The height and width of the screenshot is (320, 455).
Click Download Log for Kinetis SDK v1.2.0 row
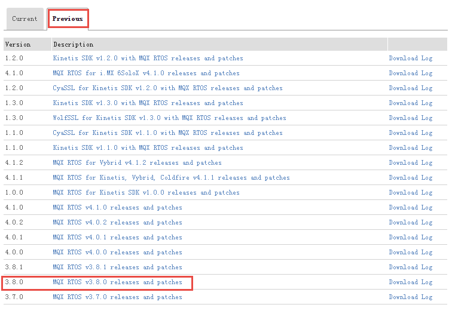(x=411, y=59)
